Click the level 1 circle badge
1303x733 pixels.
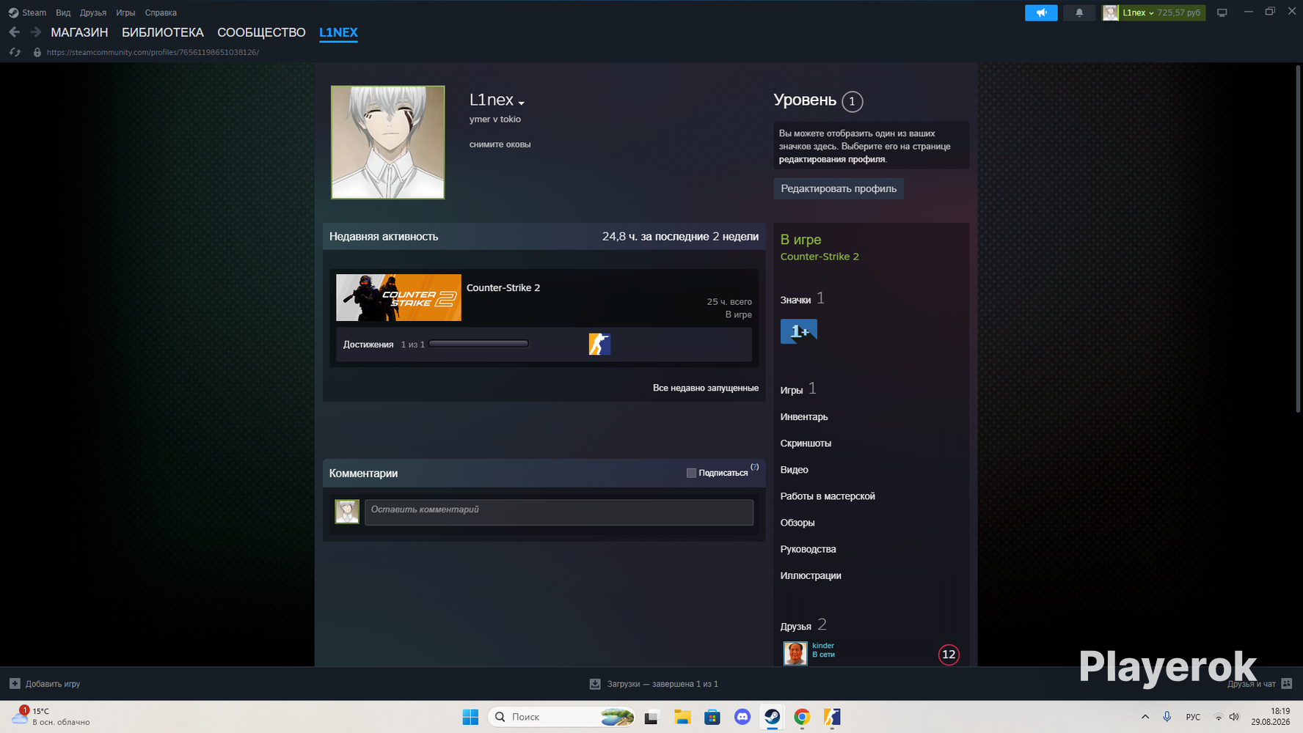[852, 101]
